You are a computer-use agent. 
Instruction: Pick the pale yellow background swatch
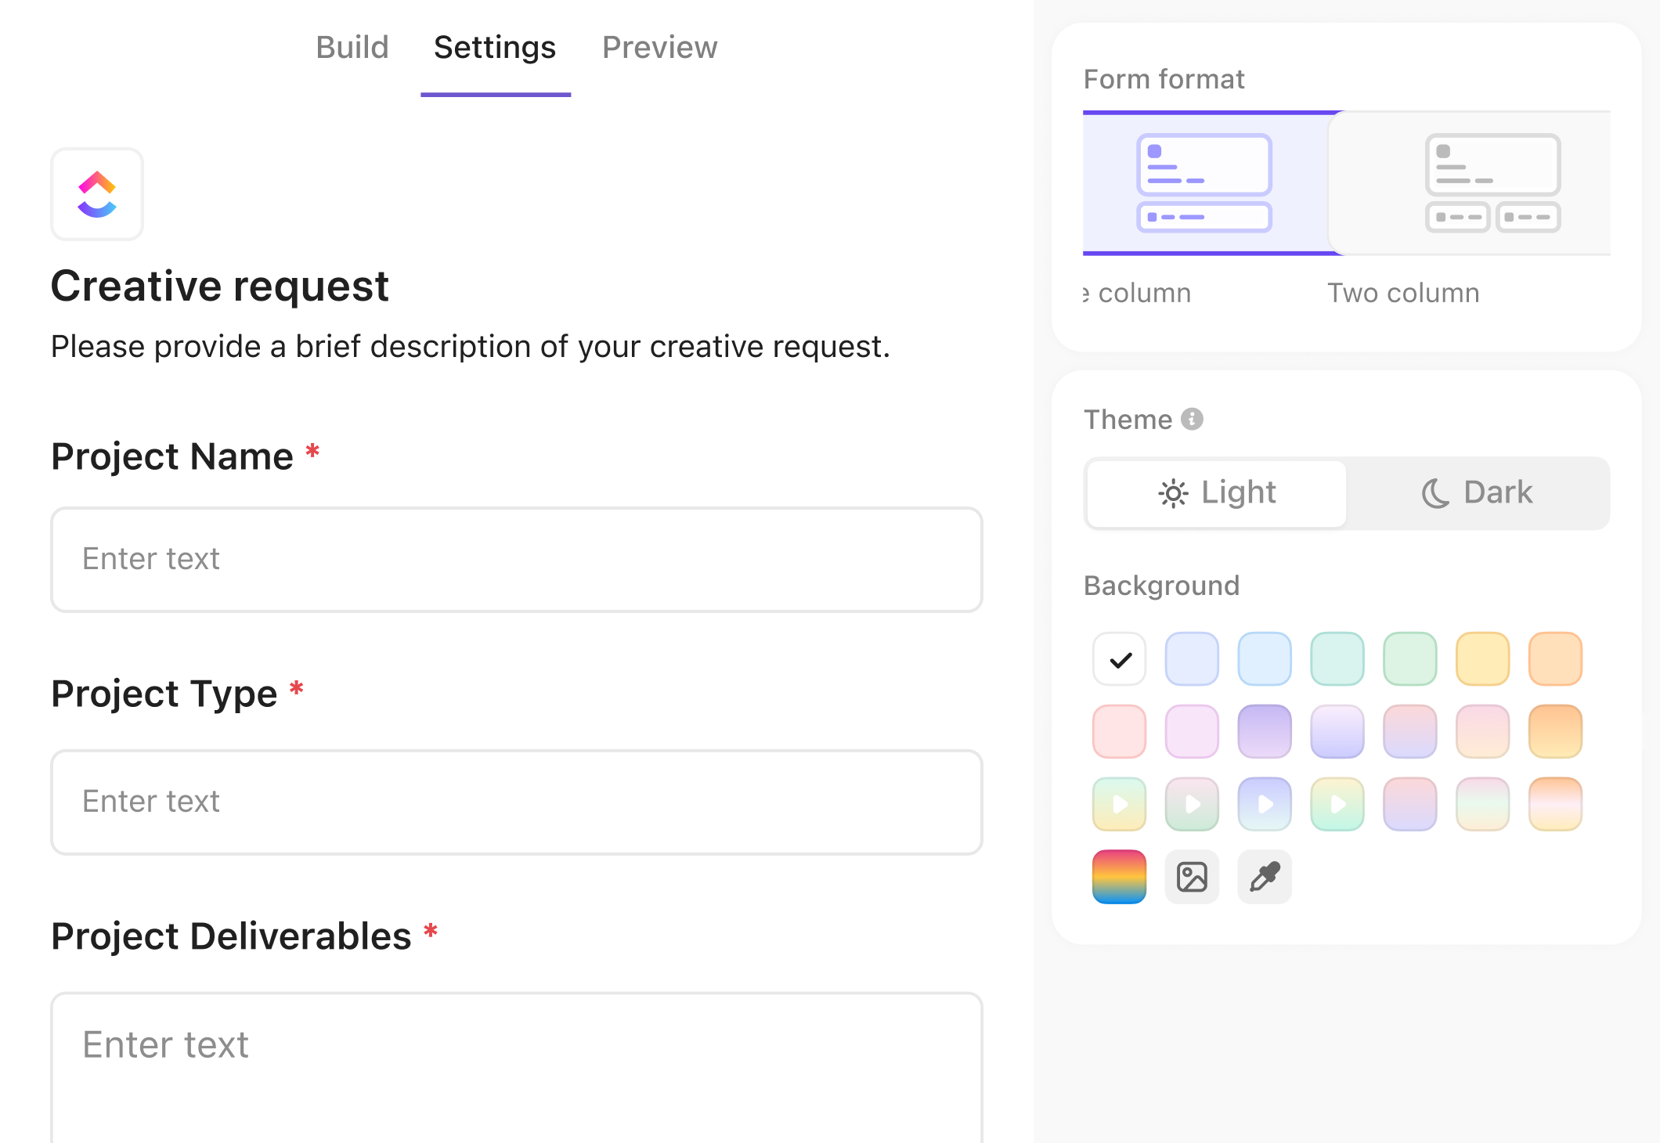coord(1483,659)
